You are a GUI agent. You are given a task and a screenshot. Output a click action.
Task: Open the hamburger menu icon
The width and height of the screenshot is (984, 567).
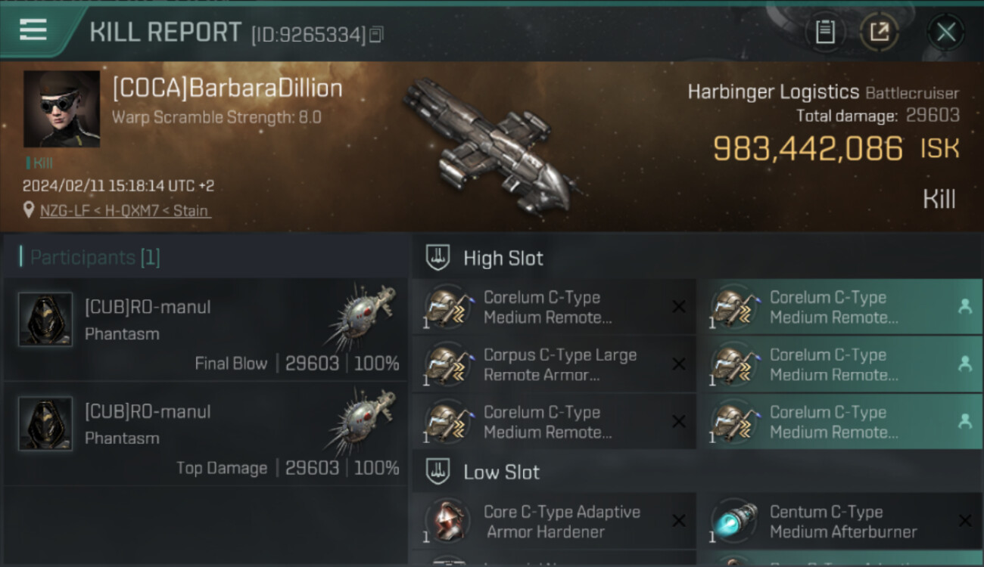pos(33,30)
